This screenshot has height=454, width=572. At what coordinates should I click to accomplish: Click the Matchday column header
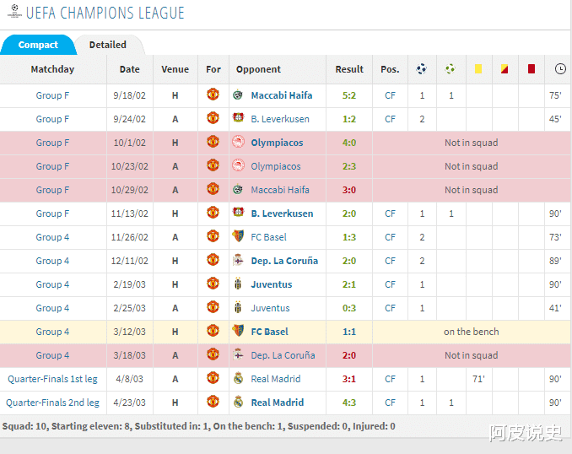(52, 69)
